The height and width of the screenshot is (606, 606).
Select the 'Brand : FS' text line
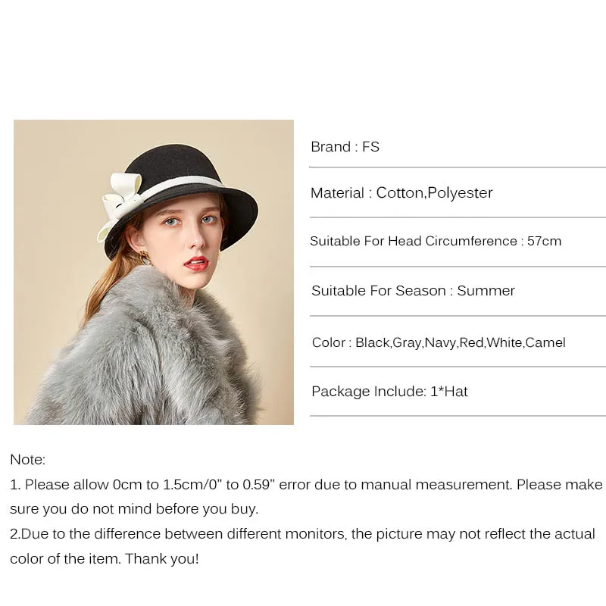345,147
